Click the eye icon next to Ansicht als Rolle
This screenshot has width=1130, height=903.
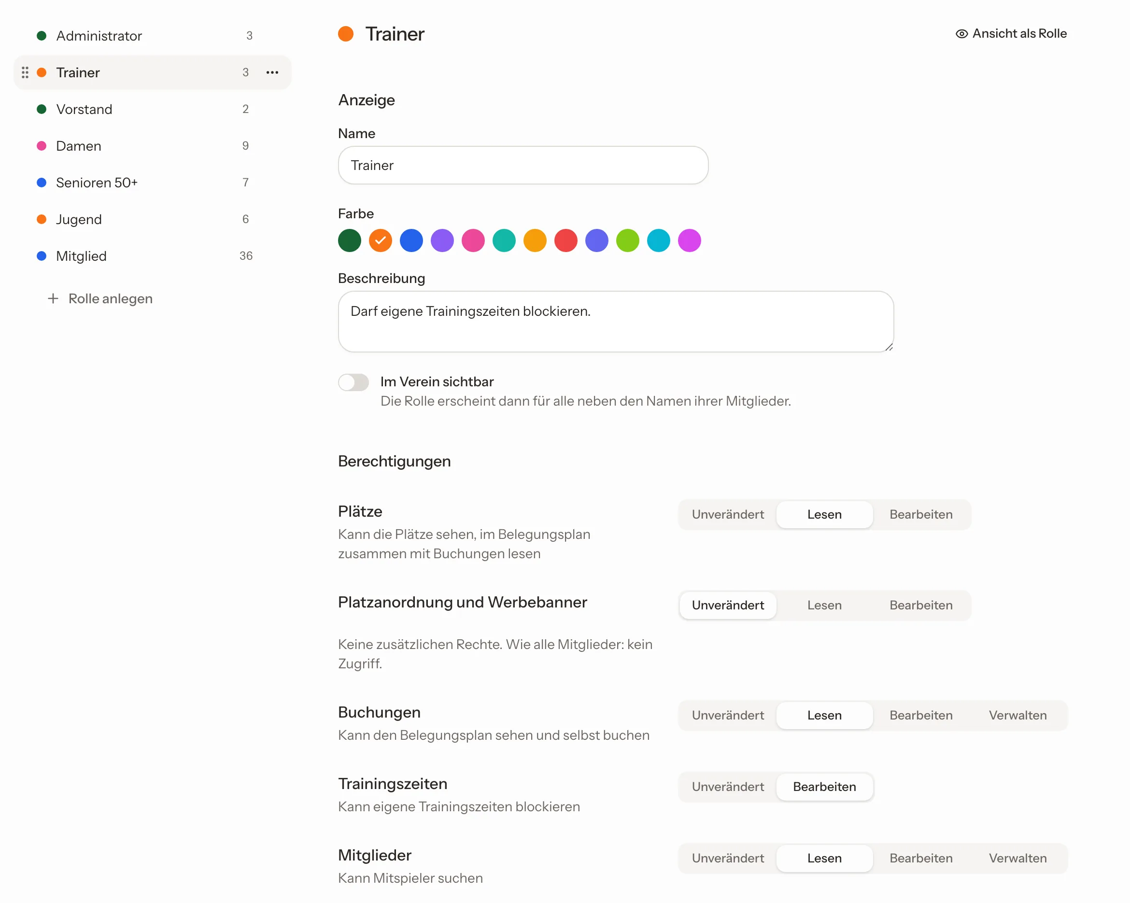pos(961,33)
